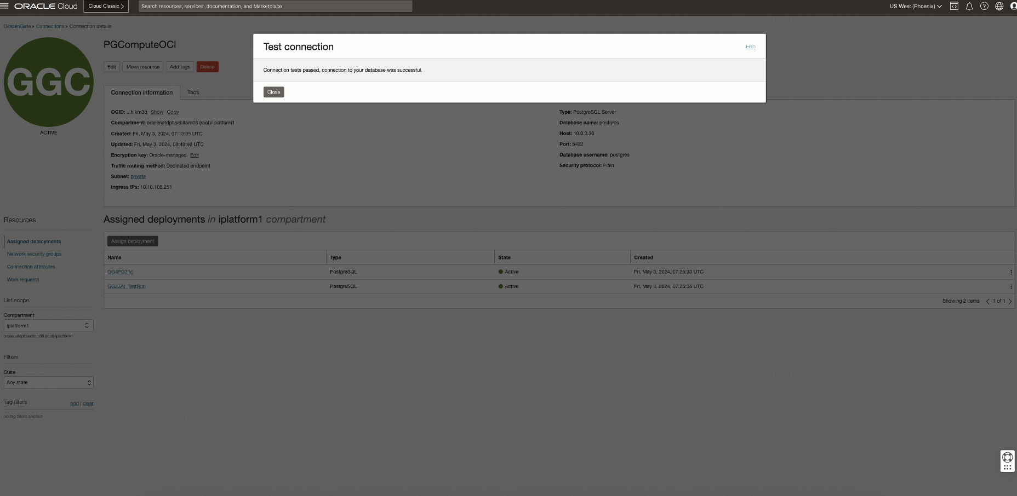Select the 'Connection tests passed' message
Viewport: 1017px width, 496px height.
click(342, 70)
